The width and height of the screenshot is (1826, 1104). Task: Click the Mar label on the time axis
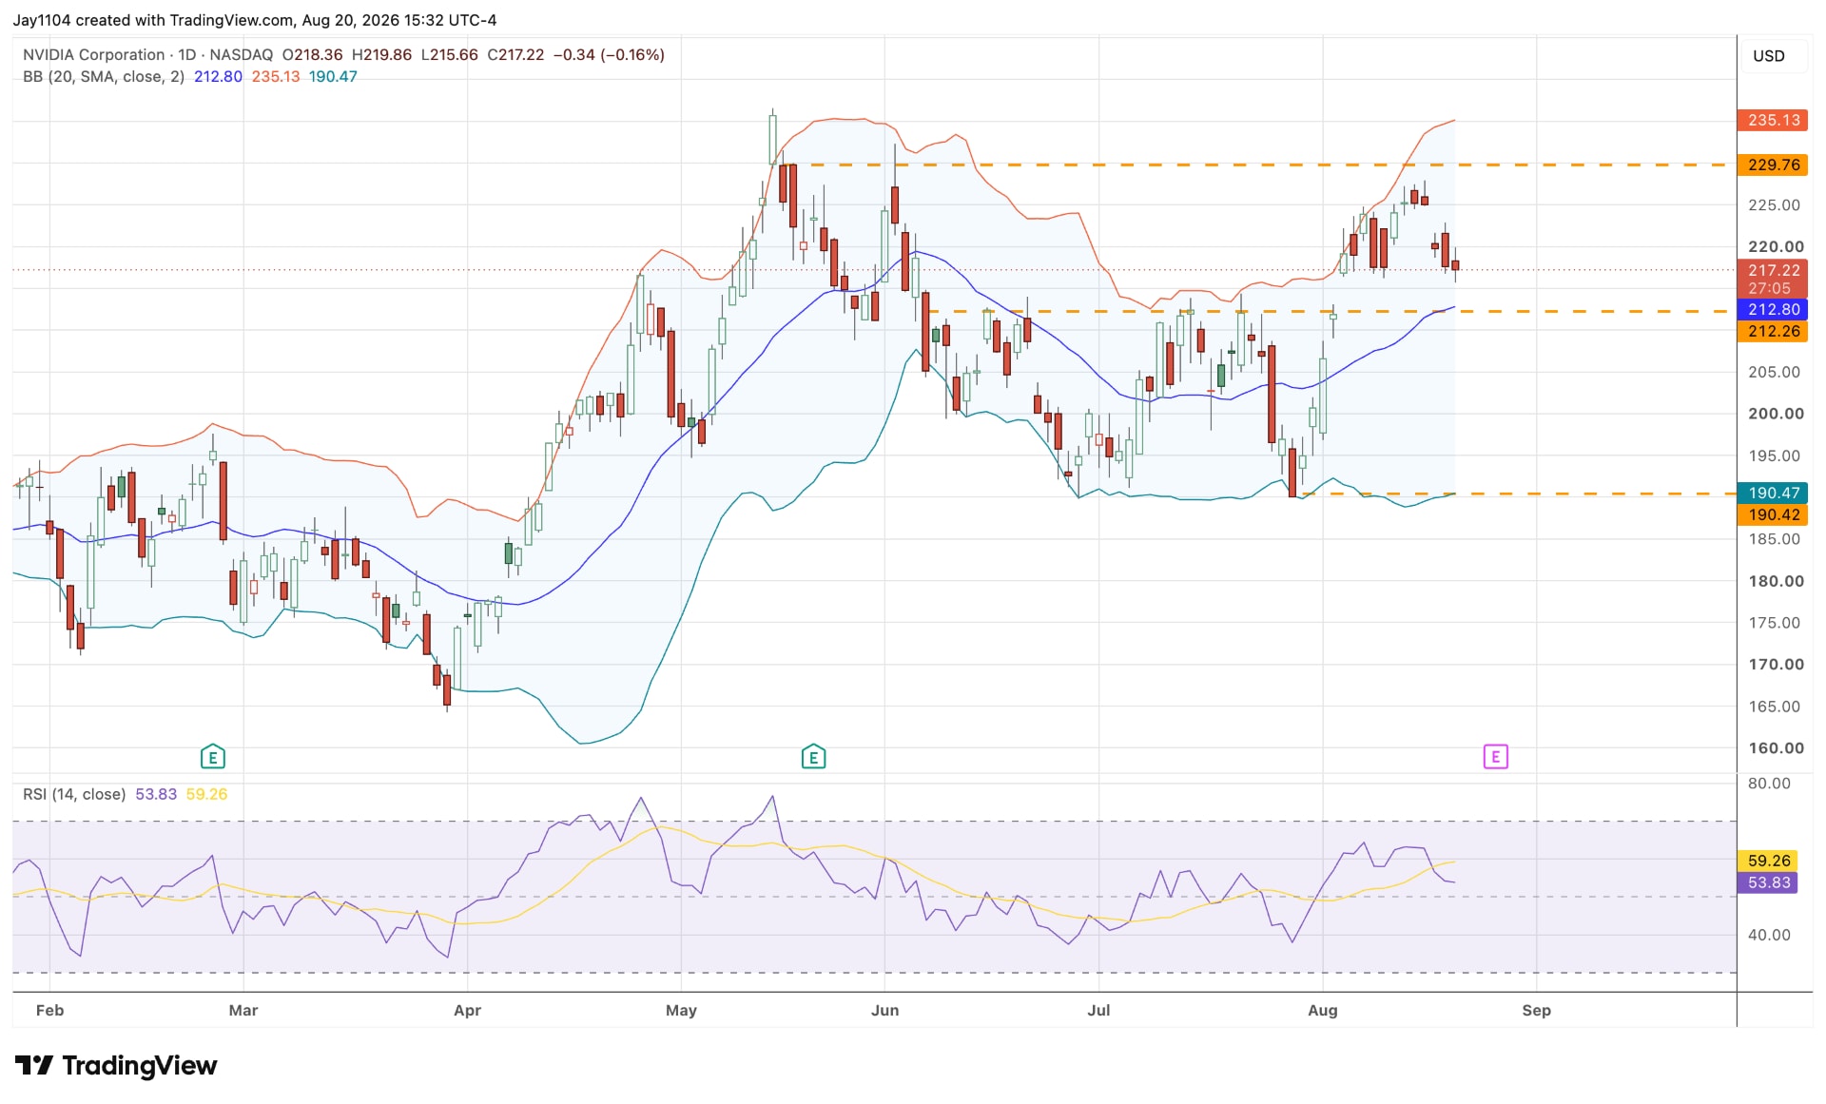coord(243,1010)
